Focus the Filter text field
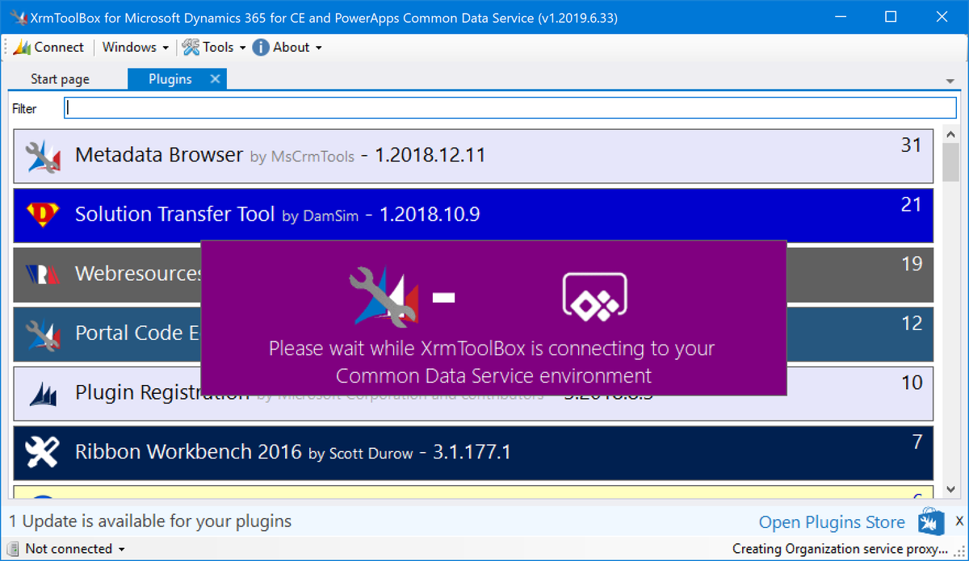 [510, 108]
